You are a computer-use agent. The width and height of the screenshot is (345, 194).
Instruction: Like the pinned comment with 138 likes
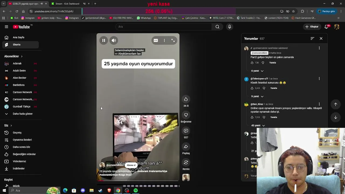pos(252,63)
